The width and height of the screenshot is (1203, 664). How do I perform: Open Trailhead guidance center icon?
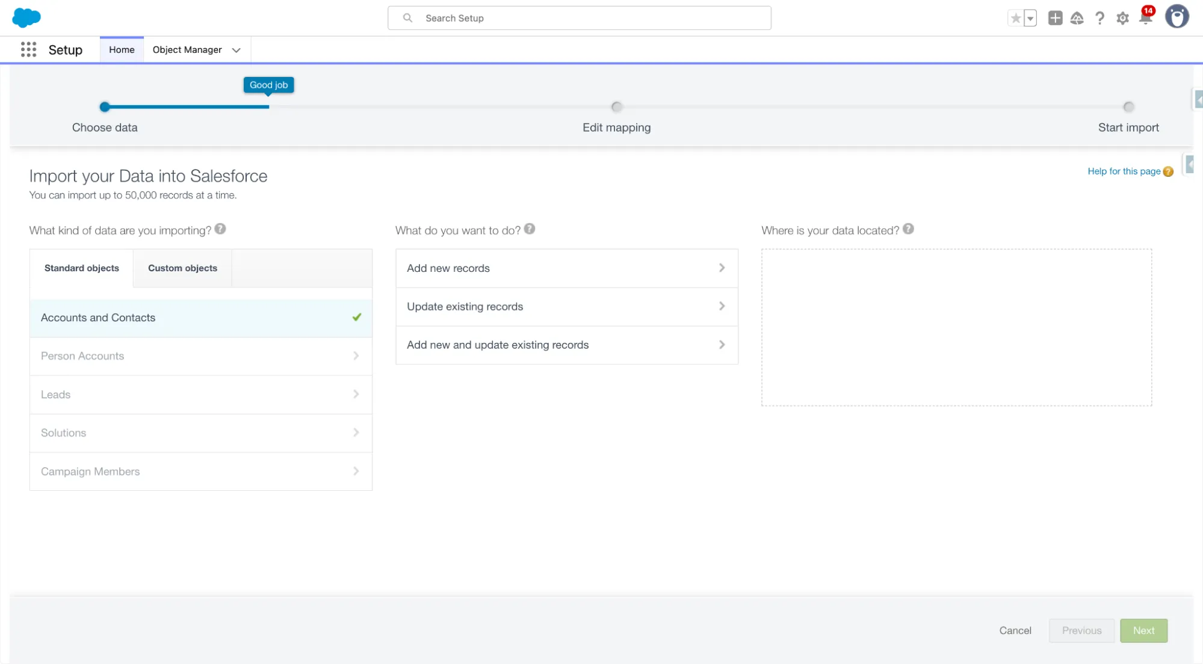(1077, 18)
